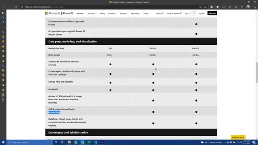Open the notification center icon

pos(254,143)
